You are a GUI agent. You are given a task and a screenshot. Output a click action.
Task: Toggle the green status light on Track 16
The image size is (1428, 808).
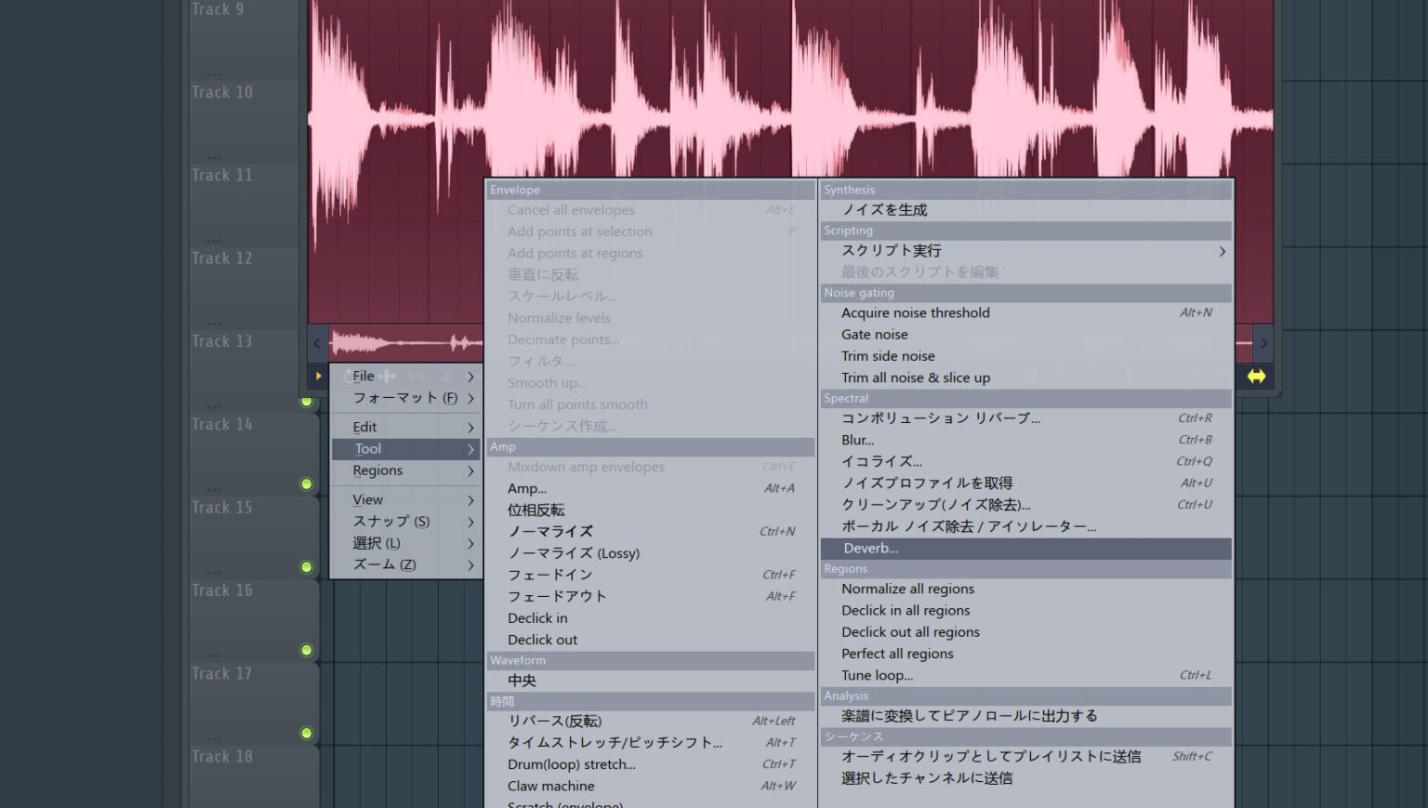306,567
